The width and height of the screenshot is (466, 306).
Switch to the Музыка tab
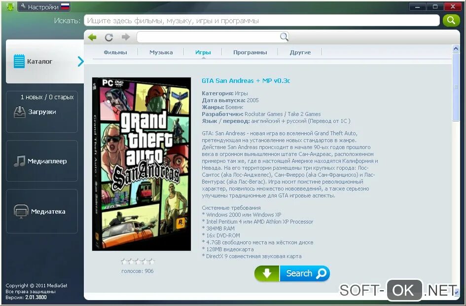(x=161, y=52)
